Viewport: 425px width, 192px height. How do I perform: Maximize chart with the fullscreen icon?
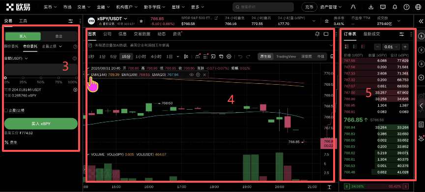(x=326, y=34)
